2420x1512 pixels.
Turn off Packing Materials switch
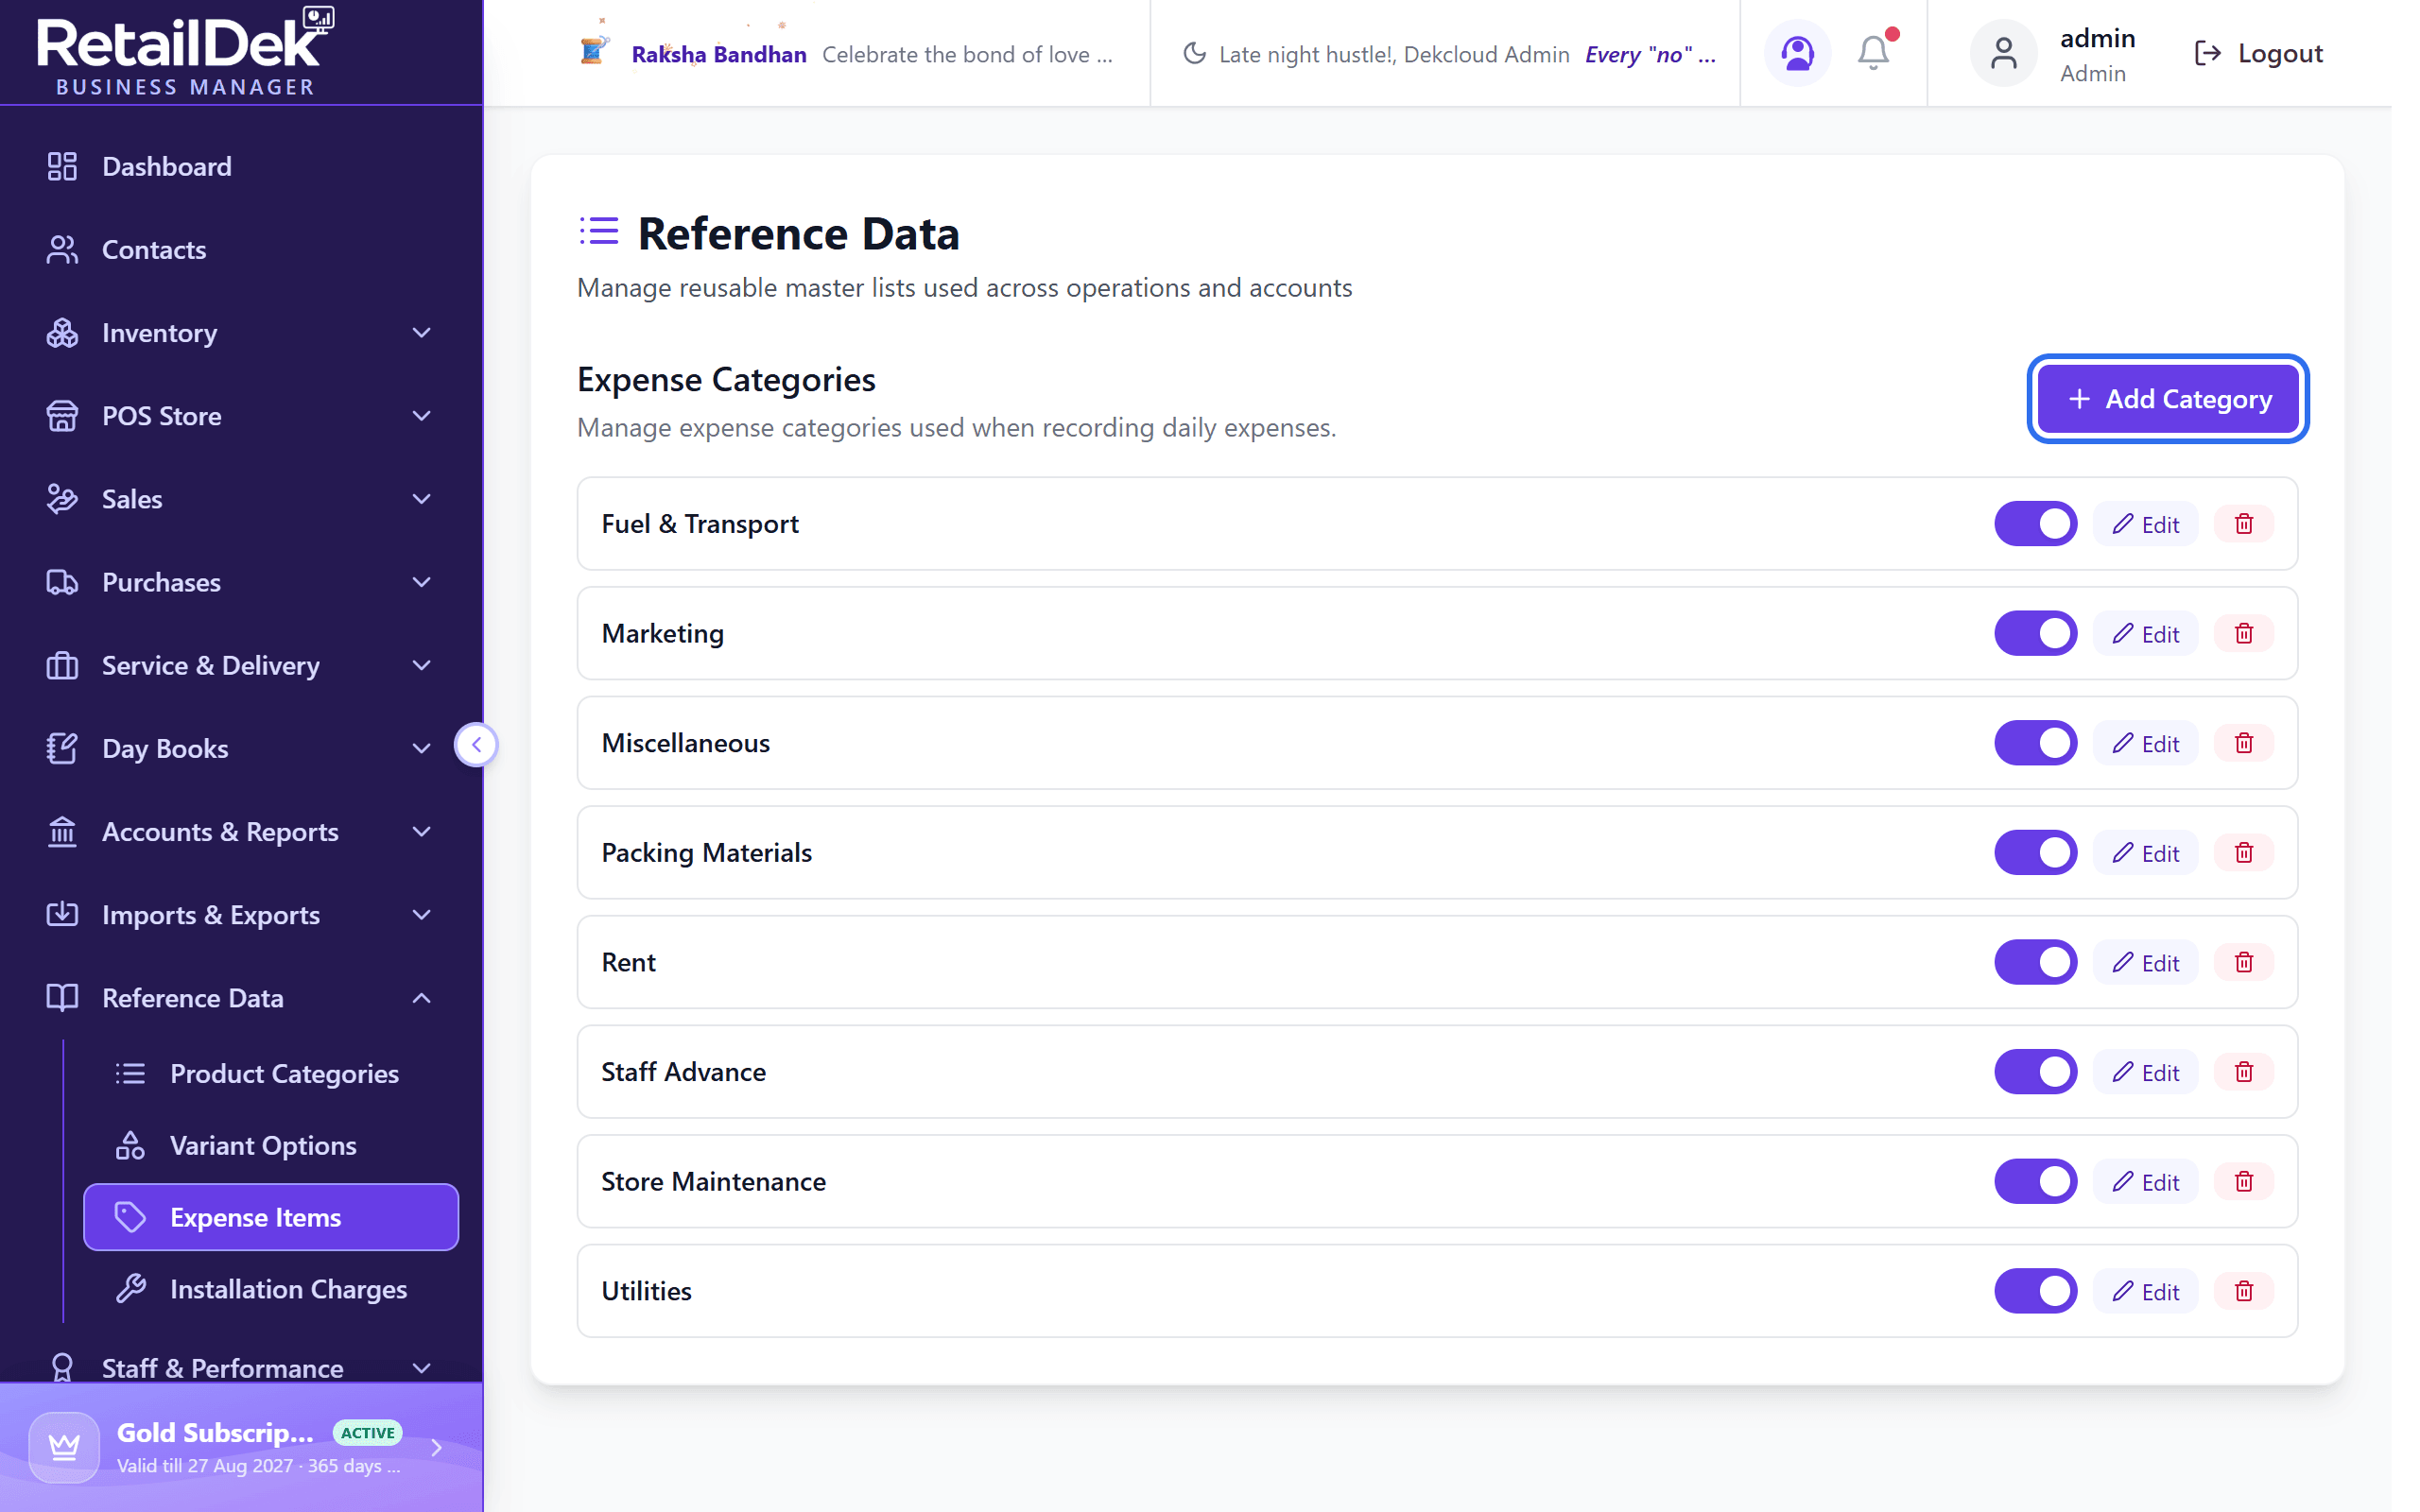point(2035,853)
